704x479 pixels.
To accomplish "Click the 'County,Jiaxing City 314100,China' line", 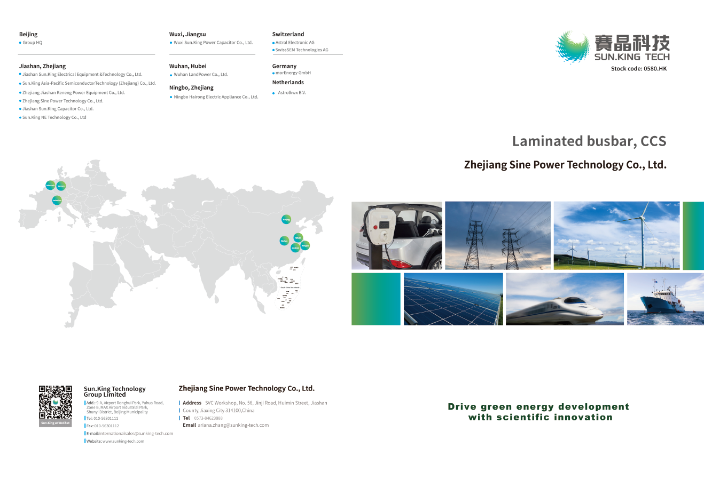I will [x=218, y=411].
